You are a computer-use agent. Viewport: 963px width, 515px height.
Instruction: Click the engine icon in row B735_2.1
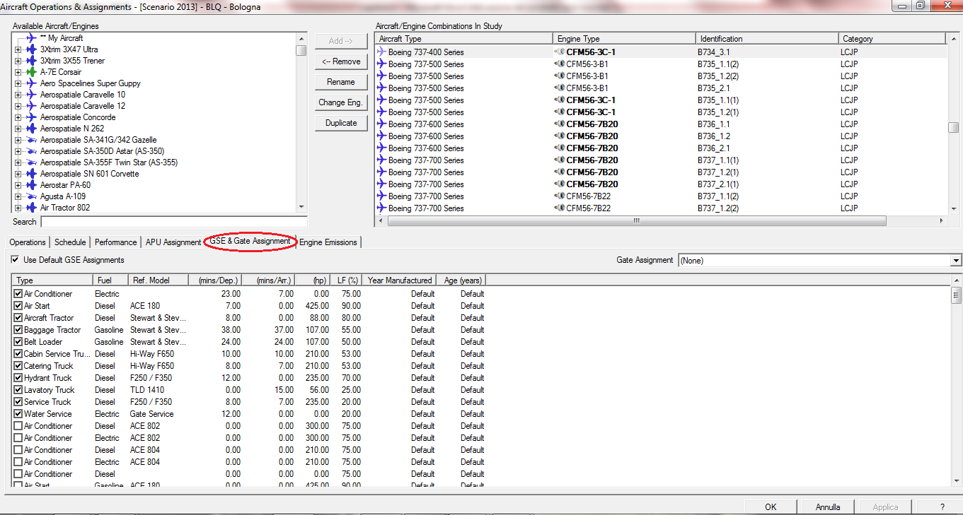559,88
